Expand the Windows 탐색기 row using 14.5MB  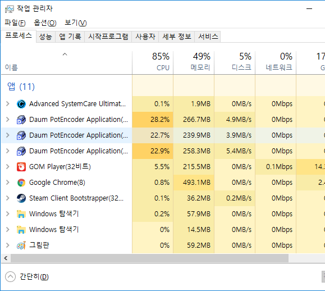pos(8,230)
